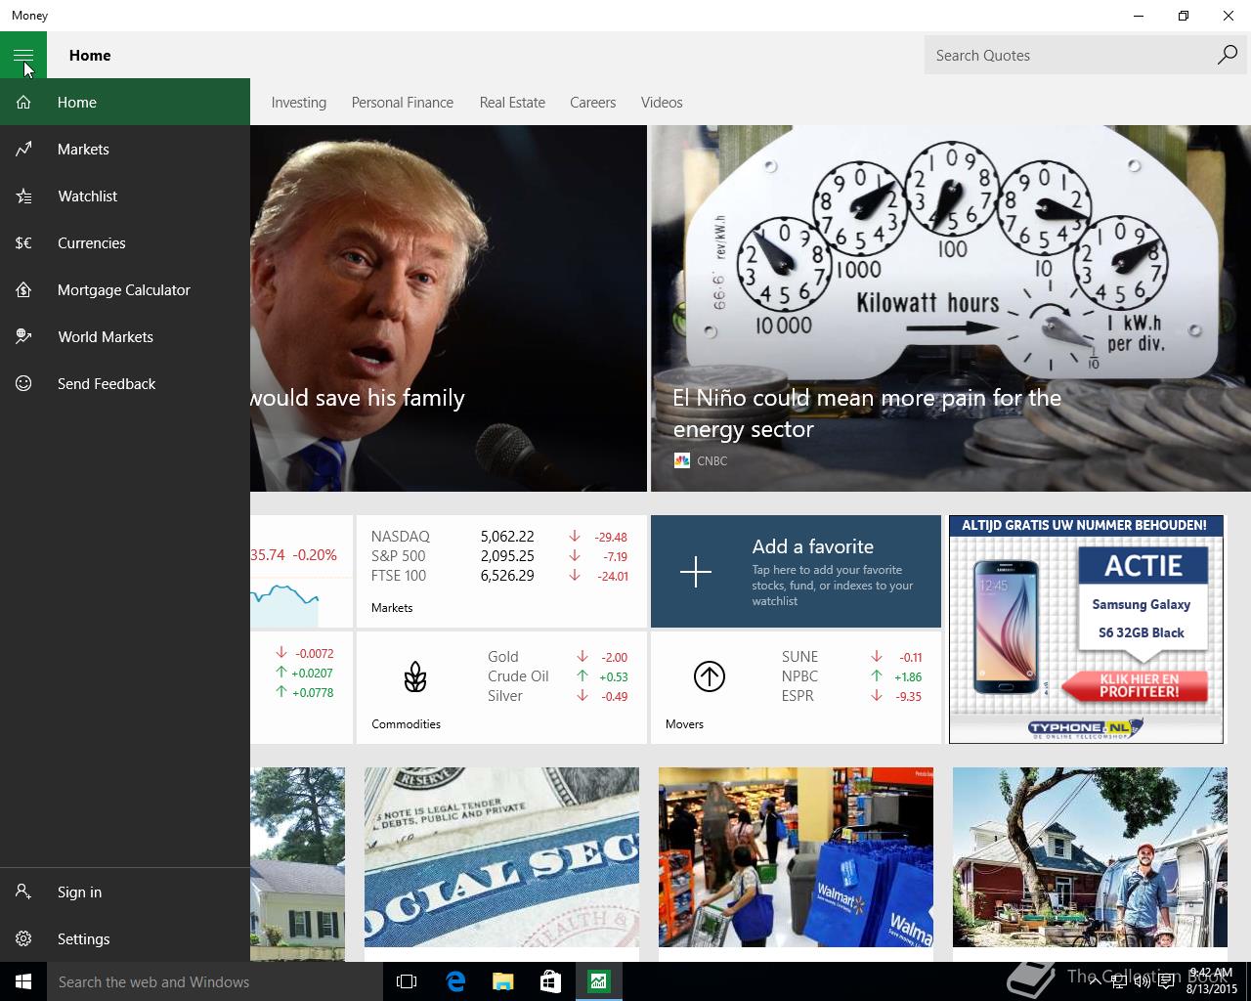Click the NPBC mover row
Viewport: 1251px width, 1001px height.
(x=851, y=676)
